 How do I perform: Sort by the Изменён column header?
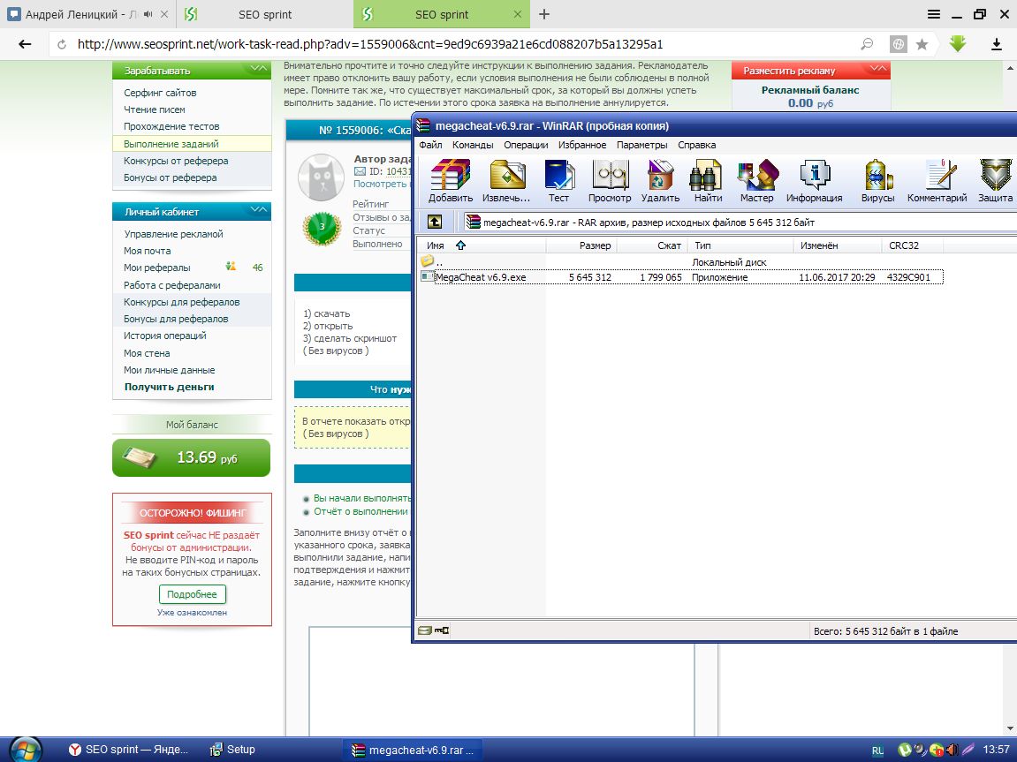pos(838,245)
